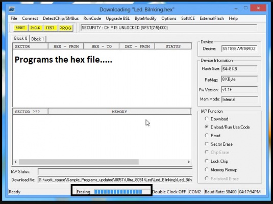Select the Download radio option
The height and width of the screenshot is (204, 273).
pos(207,119)
